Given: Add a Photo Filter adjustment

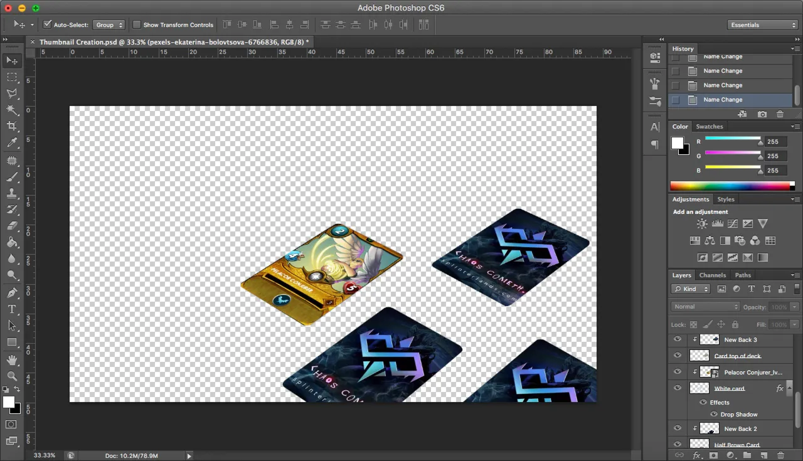Looking at the screenshot, I should (740, 240).
